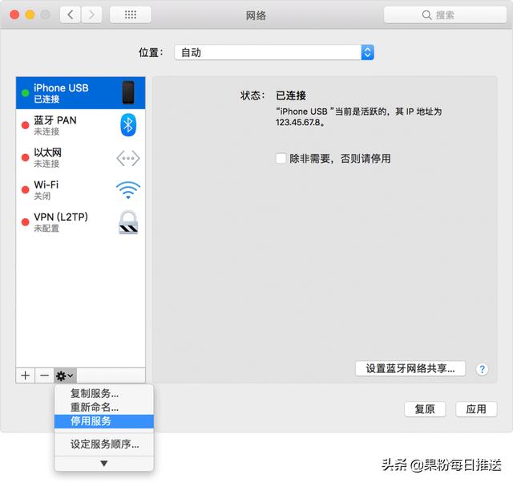Click the red status dot for VPN (L2TP)
This screenshot has height=483, width=513.
(25, 222)
